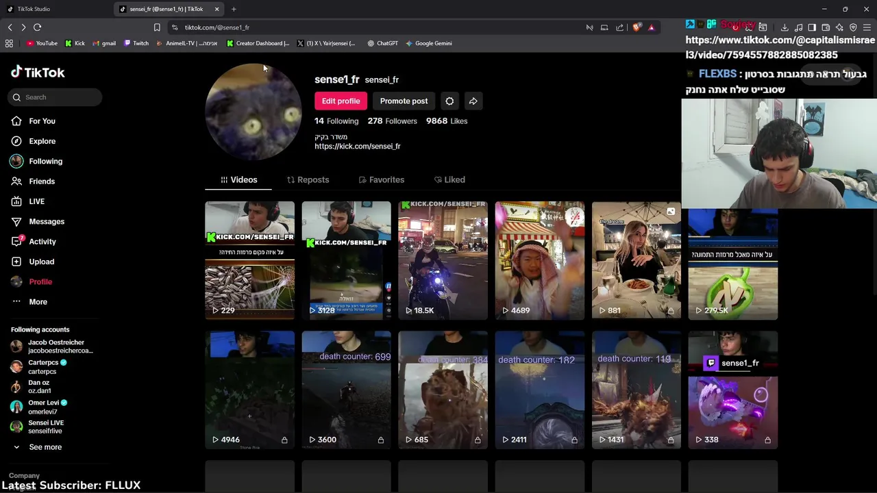Select the Liked tab

click(449, 180)
